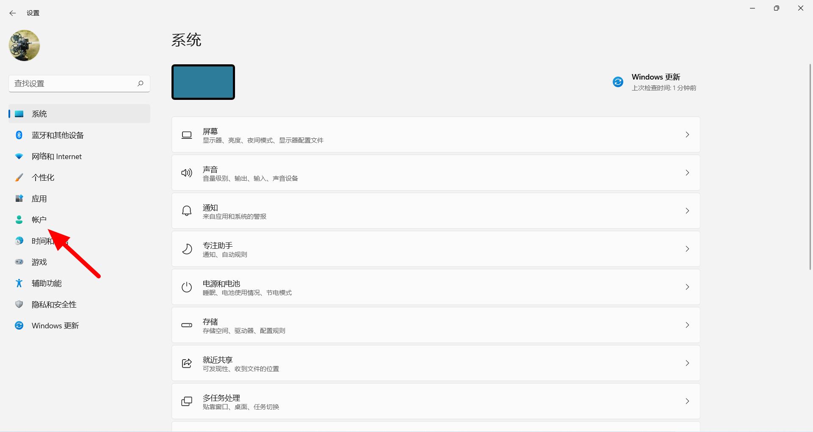This screenshot has height=432, width=813.
Task: Click the network Wi-Fi icon in the sidebar
Action: coord(19,156)
